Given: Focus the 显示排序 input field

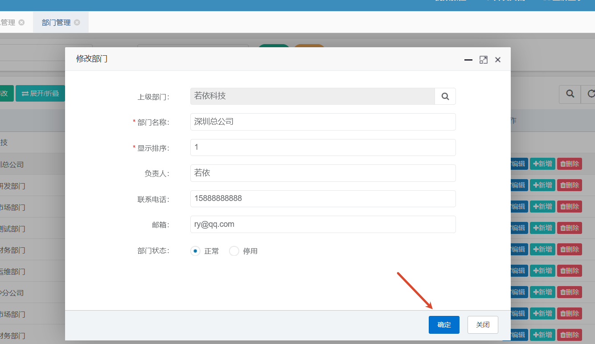Looking at the screenshot, I should [x=323, y=147].
